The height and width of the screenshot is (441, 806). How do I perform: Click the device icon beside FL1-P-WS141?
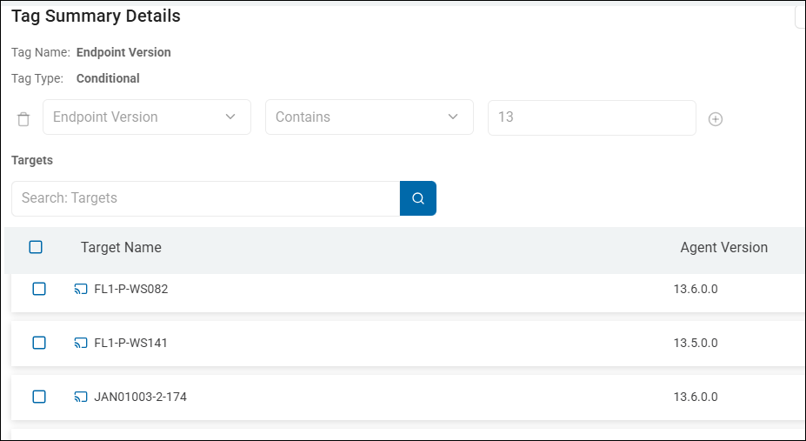(81, 344)
